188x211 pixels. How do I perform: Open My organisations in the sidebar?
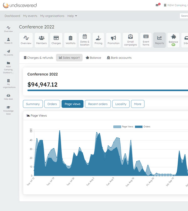8,84
